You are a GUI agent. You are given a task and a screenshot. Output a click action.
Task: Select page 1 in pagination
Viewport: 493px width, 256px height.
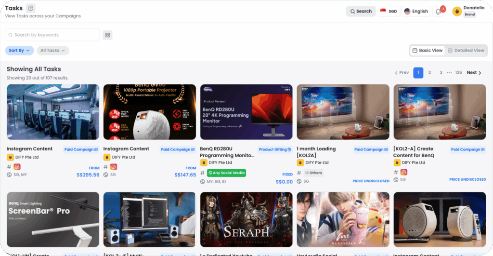[x=418, y=73]
